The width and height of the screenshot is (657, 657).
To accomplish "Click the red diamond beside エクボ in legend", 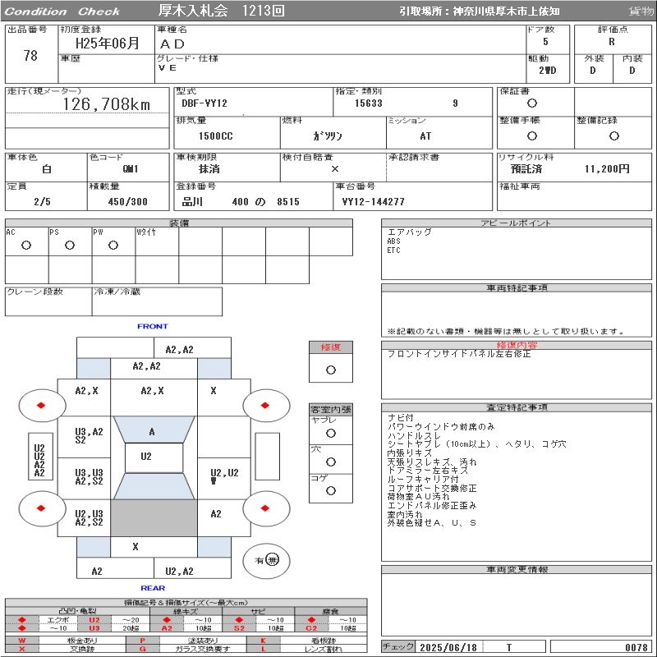I will click(22, 620).
